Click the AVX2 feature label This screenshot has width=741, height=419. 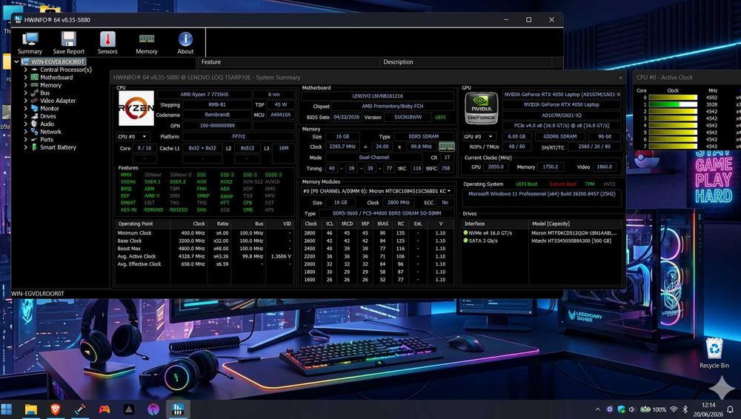click(226, 181)
